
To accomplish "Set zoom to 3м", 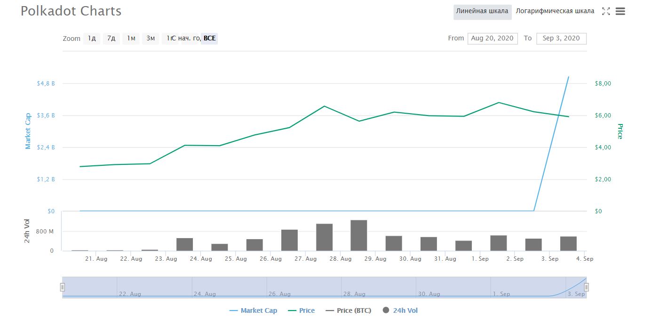I will [151, 39].
